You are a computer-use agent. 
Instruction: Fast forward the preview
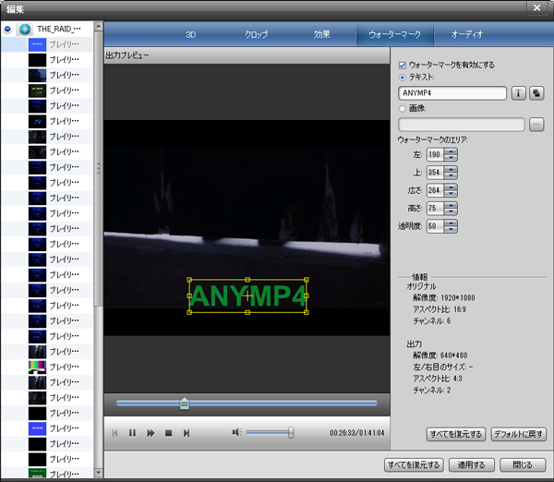[151, 433]
